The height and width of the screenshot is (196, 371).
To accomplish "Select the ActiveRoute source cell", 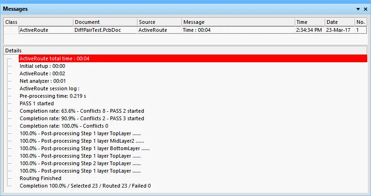I will pos(160,30).
